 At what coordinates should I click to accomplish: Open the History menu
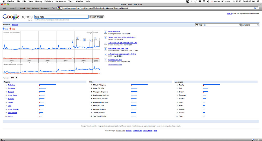pyautogui.click(x=38, y=1)
